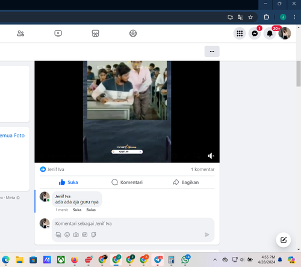The width and height of the screenshot is (301, 267).
Task: Bookmark this page with star icon
Action: click(x=250, y=17)
